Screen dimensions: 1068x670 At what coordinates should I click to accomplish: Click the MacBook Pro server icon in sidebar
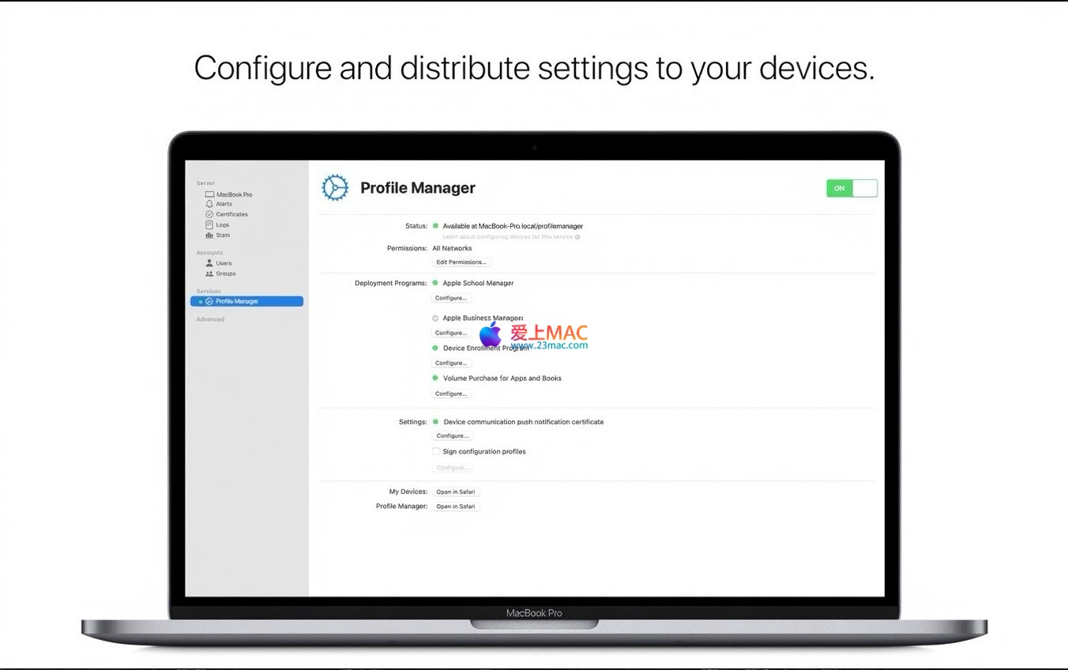[x=209, y=194]
